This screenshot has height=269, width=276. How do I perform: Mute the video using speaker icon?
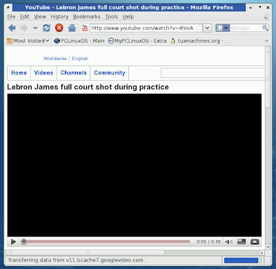point(228,241)
